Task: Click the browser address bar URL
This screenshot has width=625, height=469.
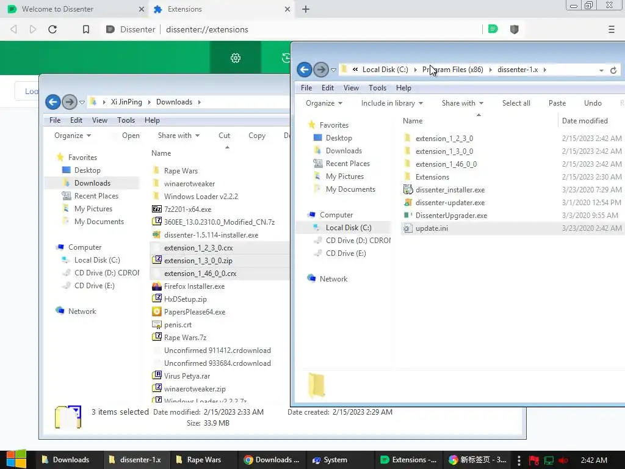Action: 207,29
